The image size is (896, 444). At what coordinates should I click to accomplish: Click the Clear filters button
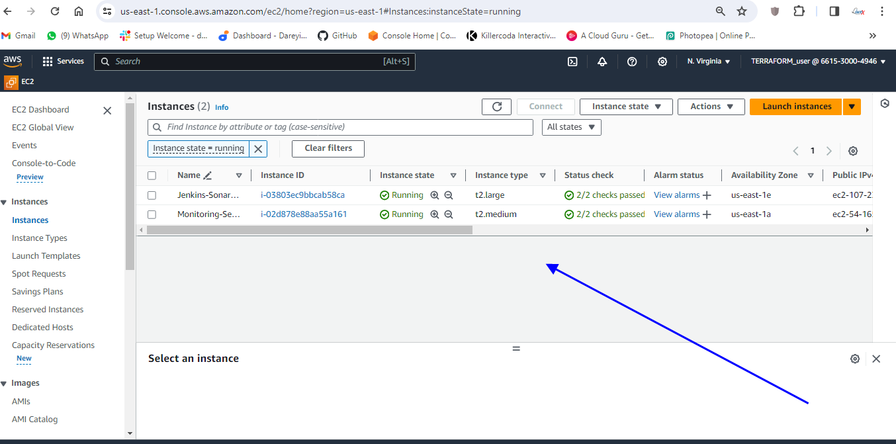click(x=328, y=148)
